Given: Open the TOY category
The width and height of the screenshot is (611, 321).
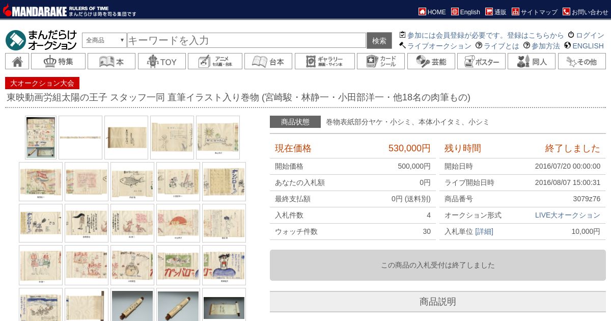Looking at the screenshot, I should [161, 61].
